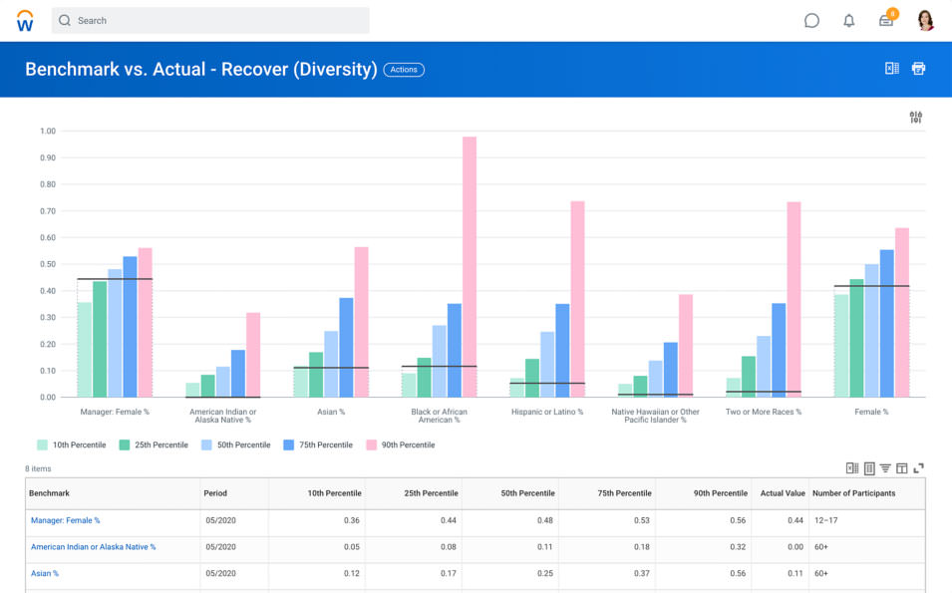
Task: Open your Workday inbox with the badge
Action: pos(885,20)
